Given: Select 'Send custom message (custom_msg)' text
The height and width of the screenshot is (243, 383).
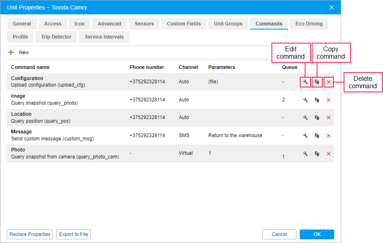Looking at the screenshot, I should coord(52,139).
